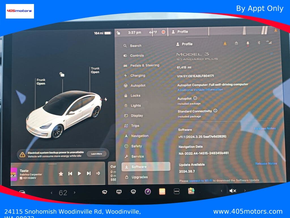Tap the 164 mi battery indicator
290x218 pixels.
click(x=103, y=33)
